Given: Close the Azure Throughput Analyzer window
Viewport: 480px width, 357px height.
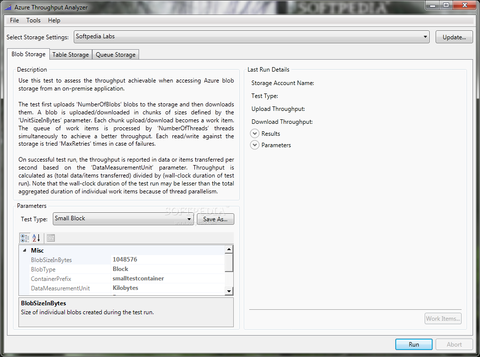Looking at the screenshot, I should point(465,5).
